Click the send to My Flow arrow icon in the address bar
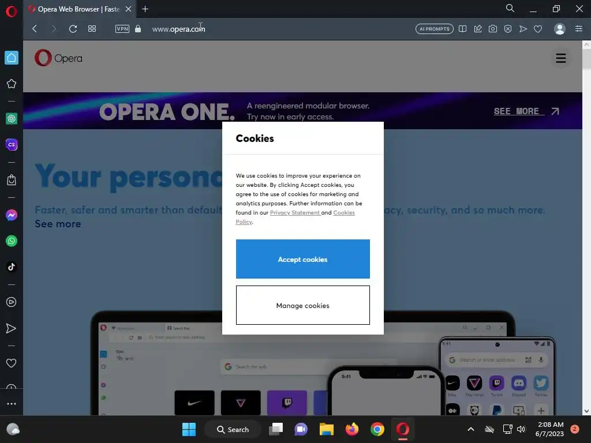 523,29
